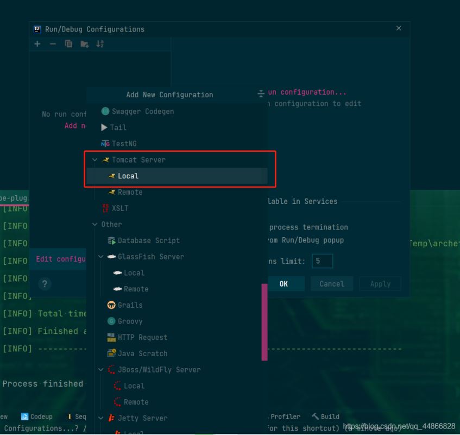
Task: Collapse the Jetty Server node
Action: (101, 418)
